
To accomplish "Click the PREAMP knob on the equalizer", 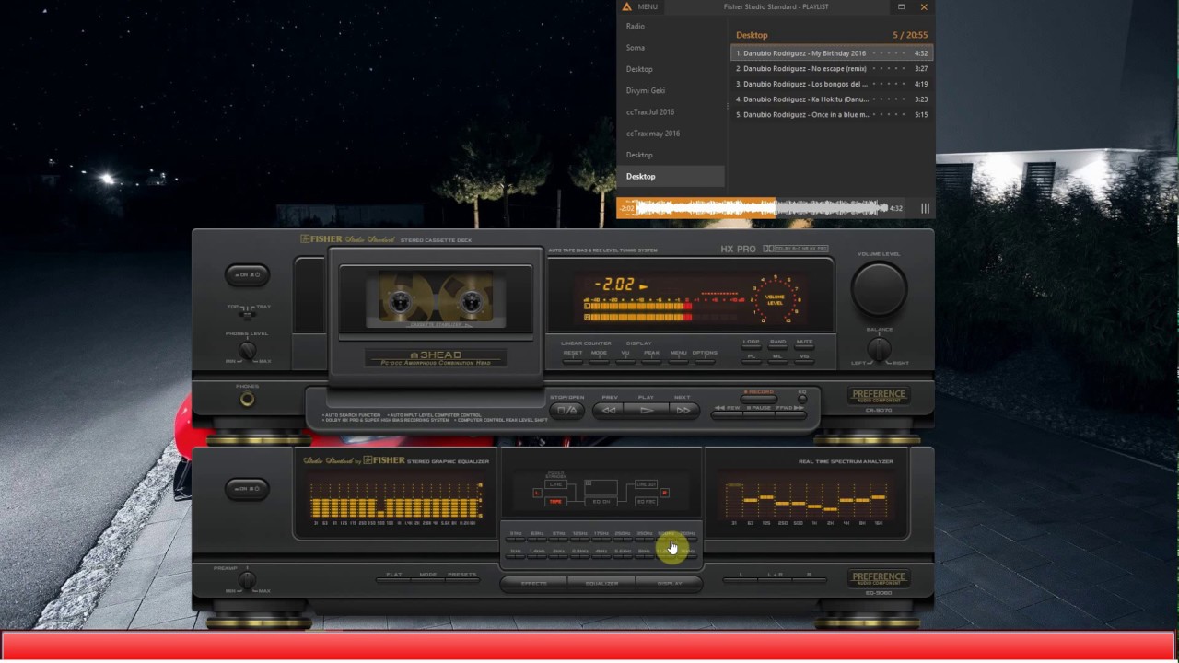I will pos(247,581).
